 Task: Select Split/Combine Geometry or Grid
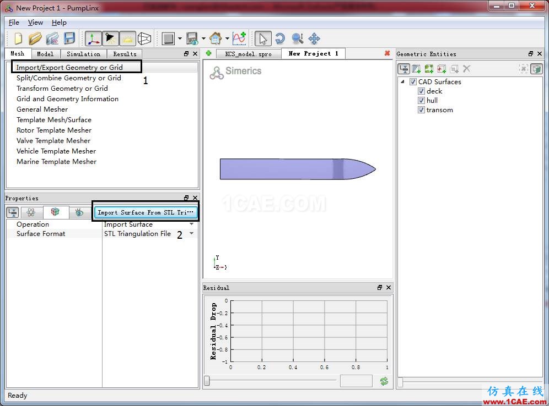coord(68,78)
